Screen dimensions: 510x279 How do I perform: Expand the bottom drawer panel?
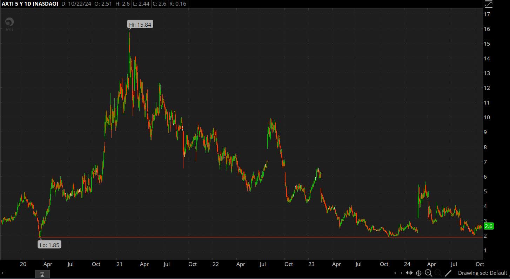pyautogui.click(x=42, y=274)
